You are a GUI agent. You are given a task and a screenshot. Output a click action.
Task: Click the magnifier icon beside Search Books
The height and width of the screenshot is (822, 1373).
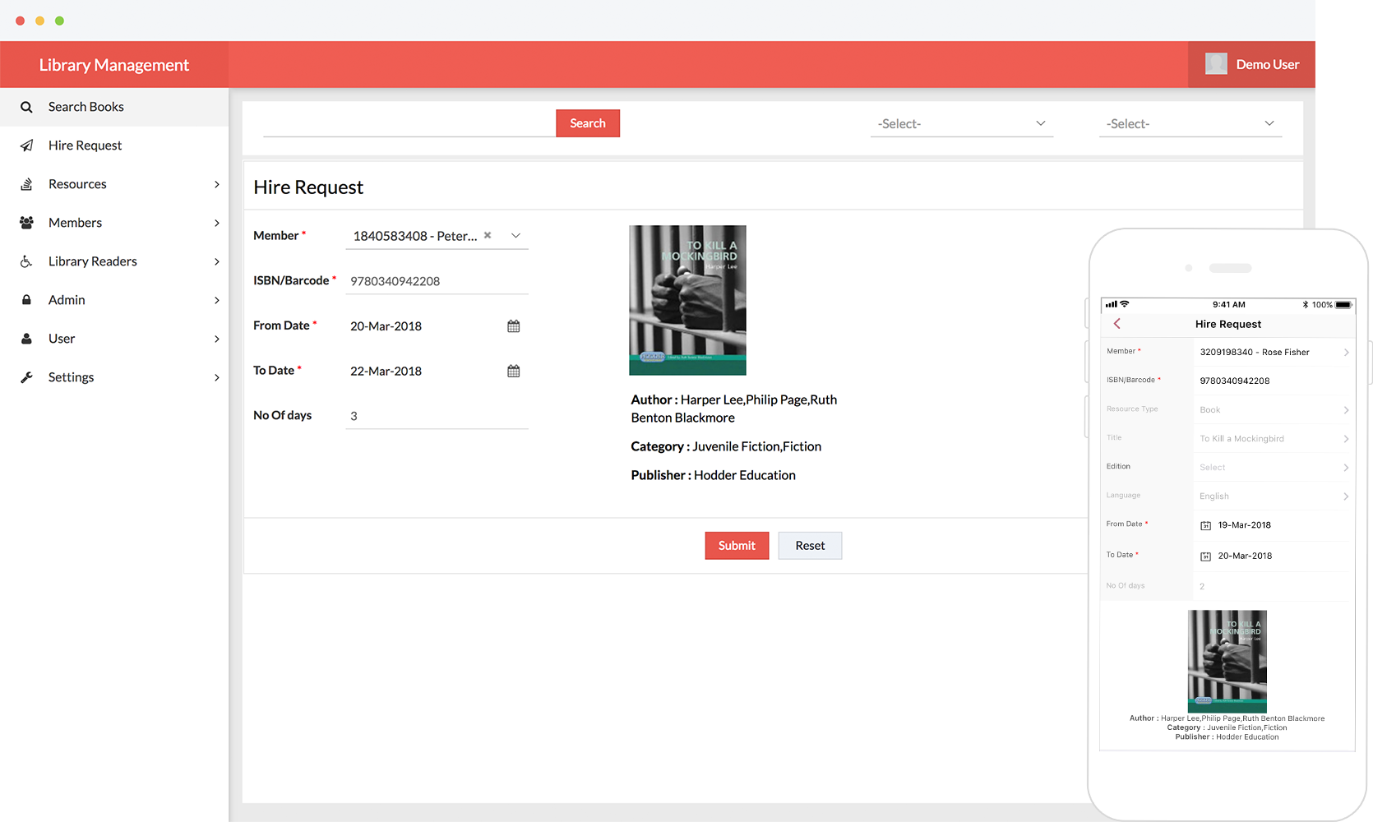pos(26,107)
